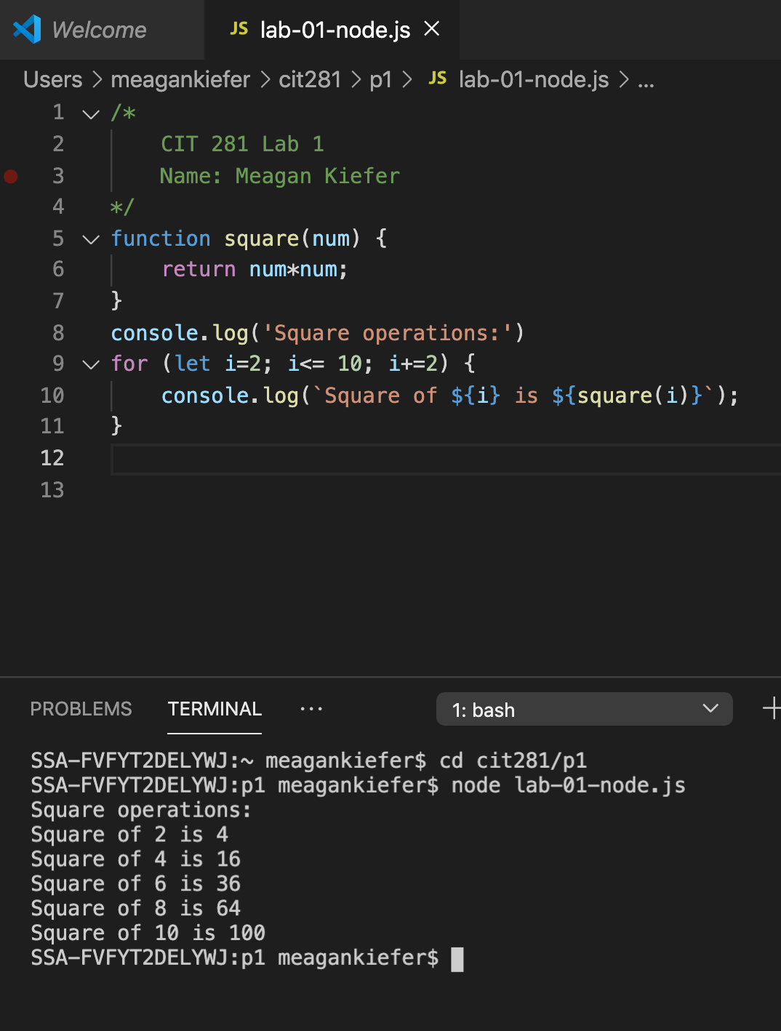781x1031 pixels.
Task: Click the JS icon in the breadcrumb
Action: (x=438, y=79)
